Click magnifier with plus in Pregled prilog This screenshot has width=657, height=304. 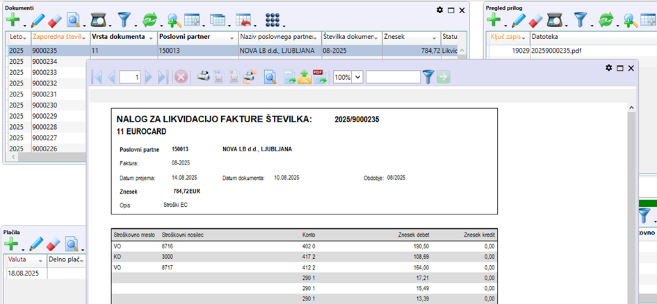point(630,19)
